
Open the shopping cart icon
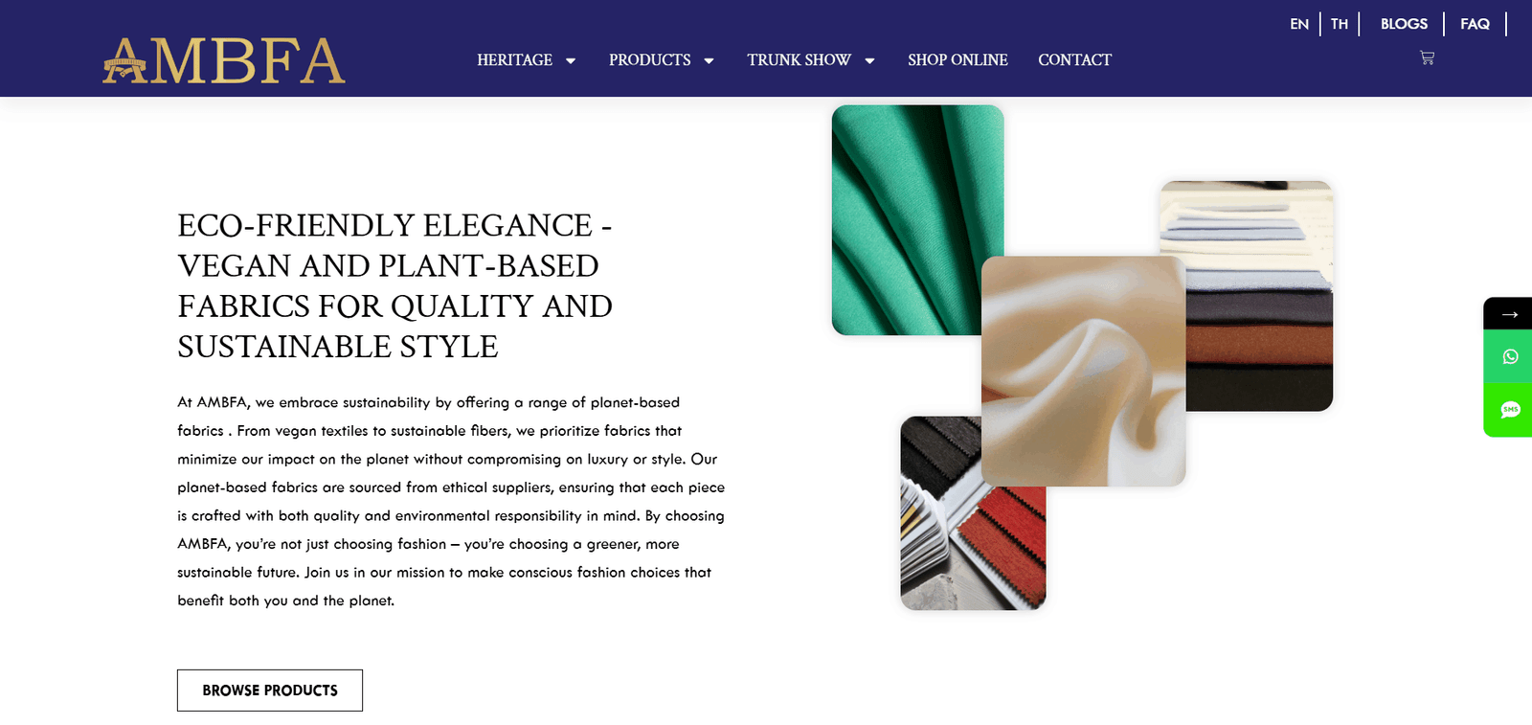(x=1427, y=57)
